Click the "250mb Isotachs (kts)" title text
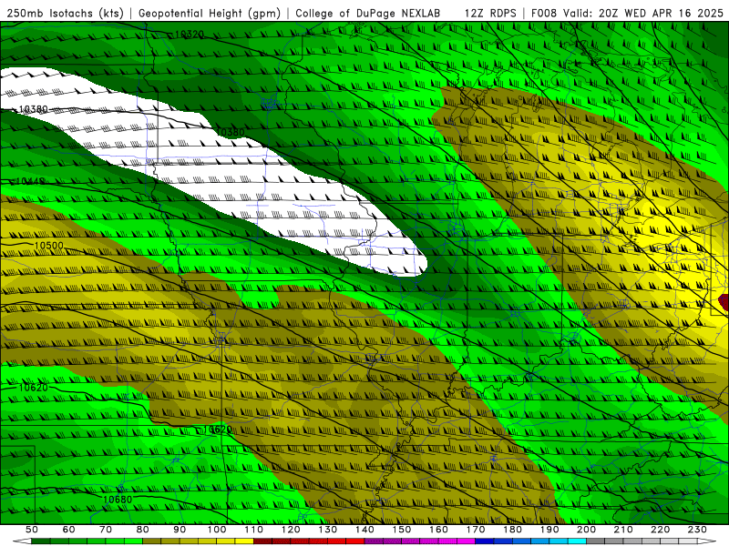Viewport: 729px width, 546px height. point(65,14)
